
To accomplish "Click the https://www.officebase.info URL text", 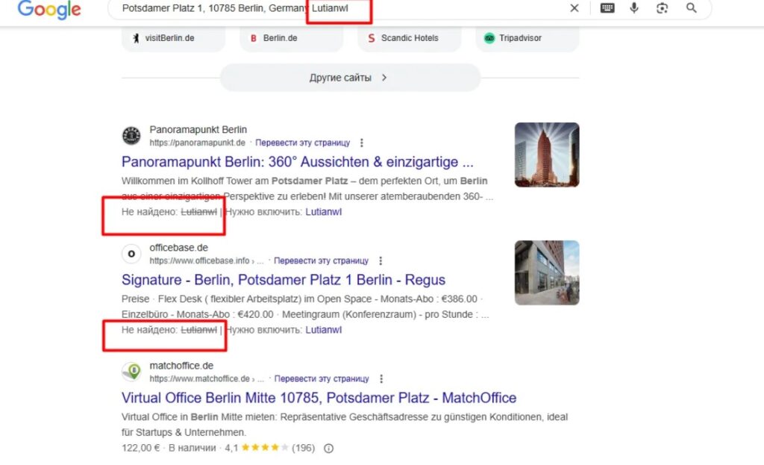I will [199, 260].
